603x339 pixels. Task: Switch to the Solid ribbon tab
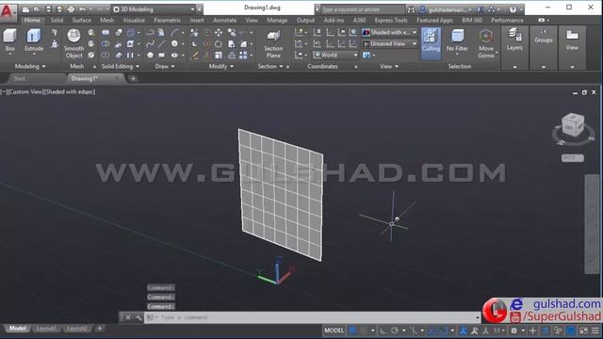pyautogui.click(x=57, y=20)
